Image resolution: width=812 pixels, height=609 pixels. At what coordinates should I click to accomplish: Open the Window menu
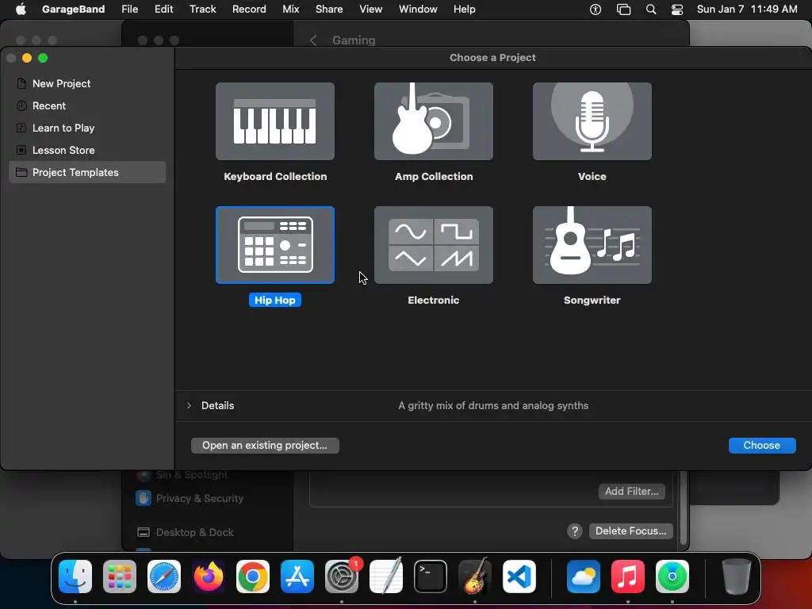tap(418, 10)
